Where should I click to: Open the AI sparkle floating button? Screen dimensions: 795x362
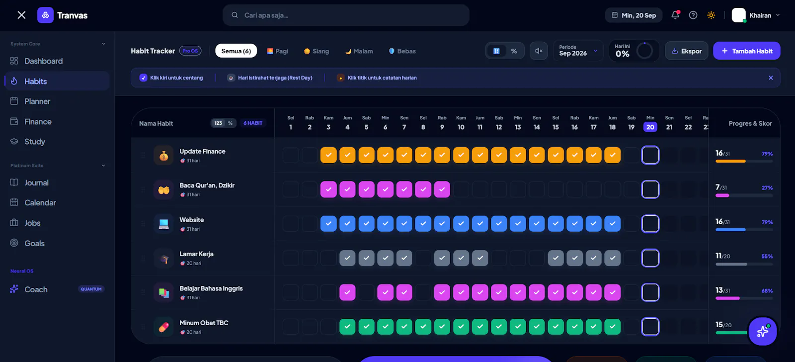(763, 331)
